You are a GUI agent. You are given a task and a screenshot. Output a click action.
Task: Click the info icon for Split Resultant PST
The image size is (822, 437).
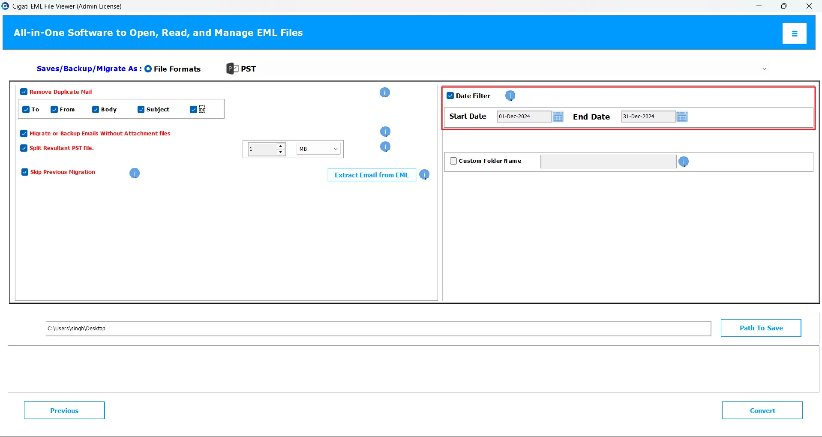coord(385,147)
